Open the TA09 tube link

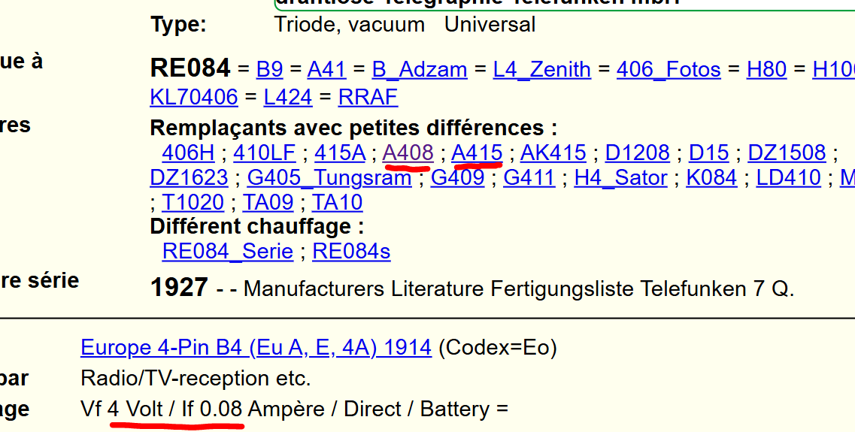coord(268,202)
